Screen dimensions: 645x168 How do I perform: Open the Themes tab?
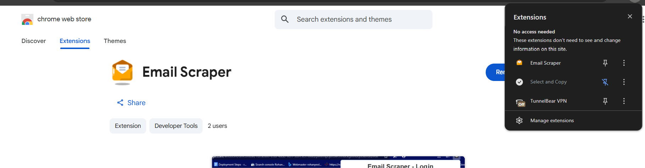tap(115, 41)
